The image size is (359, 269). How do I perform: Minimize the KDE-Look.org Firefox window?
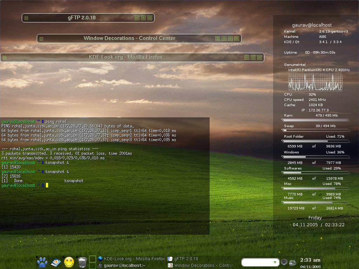tap(246, 57)
